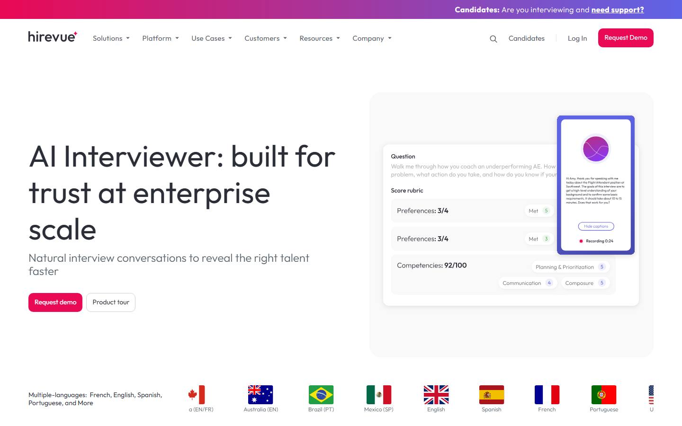Screen dimensions: 682x426
Task: Open the Candidates nav link
Action: point(527,38)
